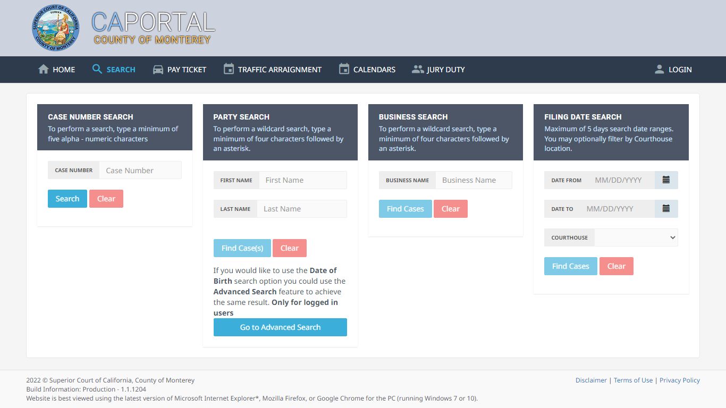Open the SEARCH navigation item
This screenshot has width=726, height=408.
coord(114,70)
